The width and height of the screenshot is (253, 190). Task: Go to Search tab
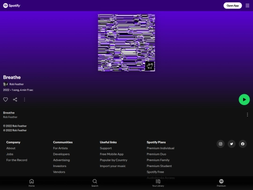(x=95, y=183)
